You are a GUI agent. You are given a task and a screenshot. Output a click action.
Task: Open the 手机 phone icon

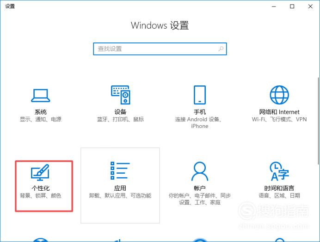(x=200, y=95)
